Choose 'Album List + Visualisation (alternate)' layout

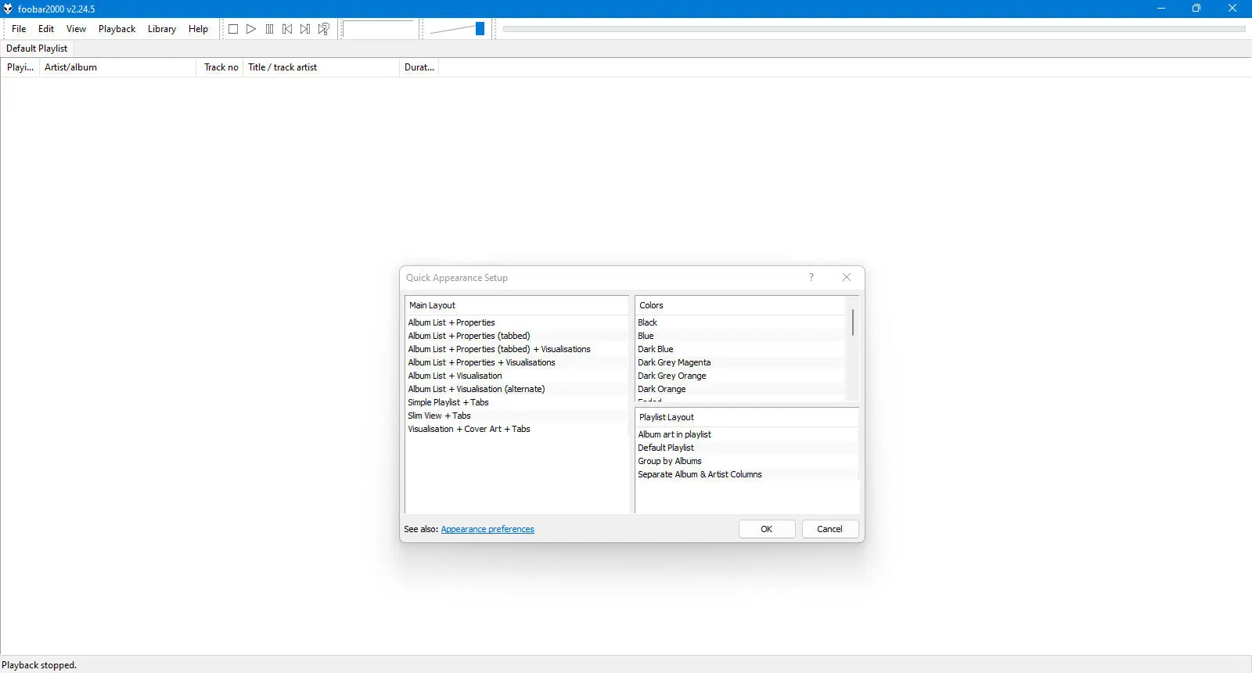[x=516, y=389]
